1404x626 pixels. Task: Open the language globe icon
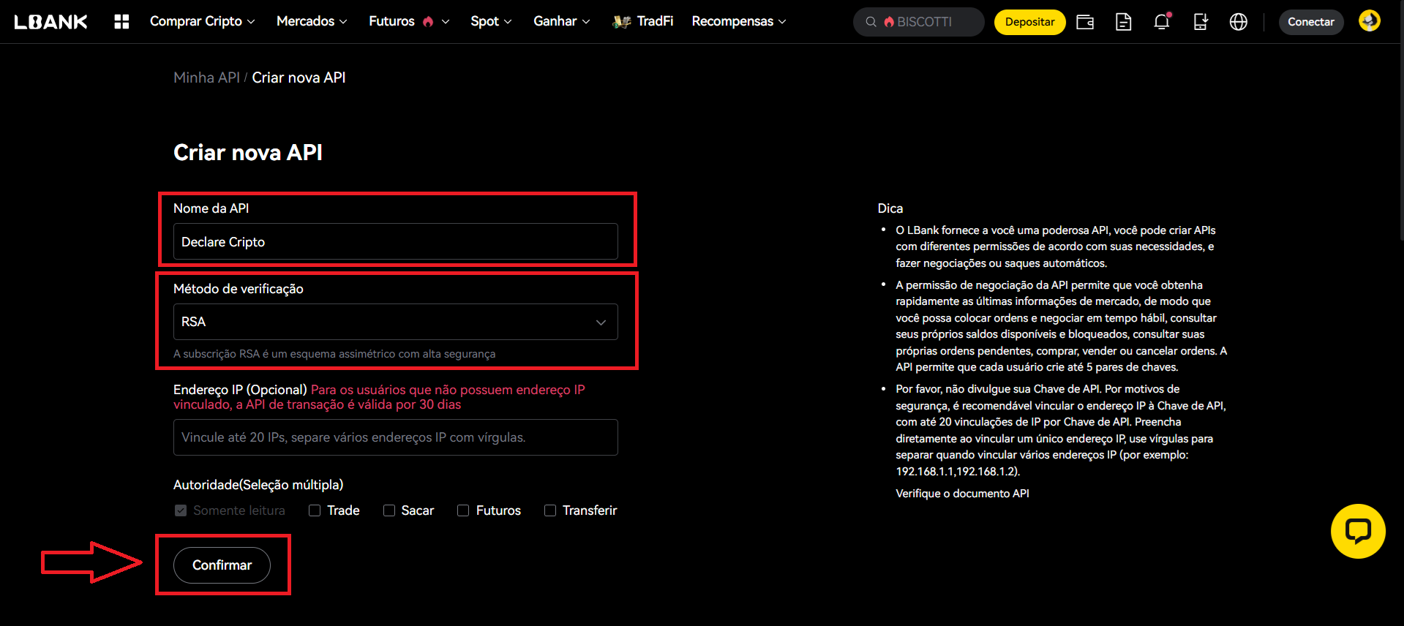(x=1239, y=22)
